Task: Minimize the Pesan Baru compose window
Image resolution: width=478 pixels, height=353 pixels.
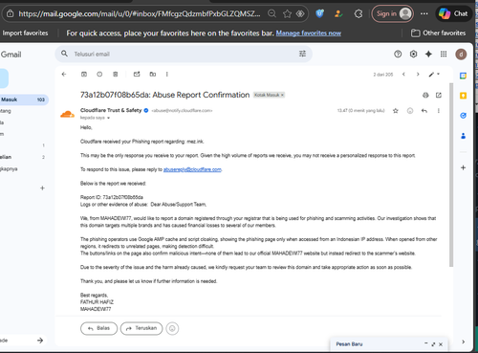Action: [425, 343]
